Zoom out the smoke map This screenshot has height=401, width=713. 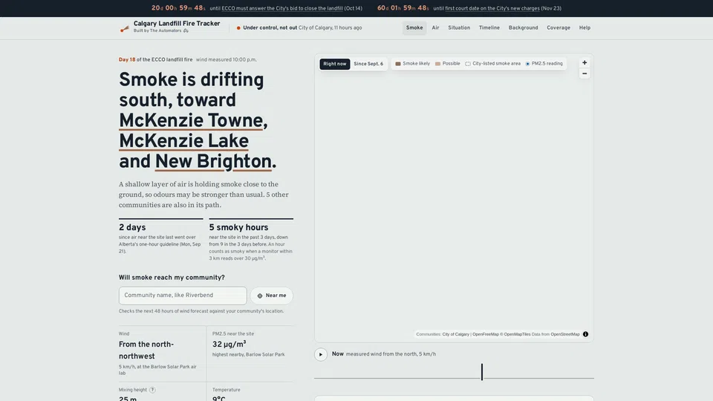pyautogui.click(x=585, y=74)
